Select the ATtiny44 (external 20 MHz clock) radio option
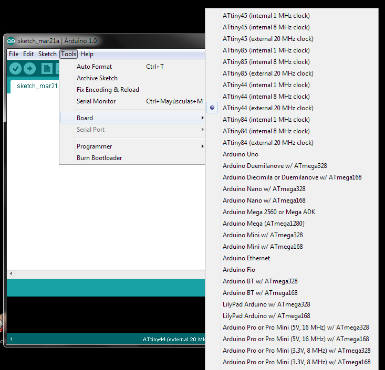 click(x=212, y=108)
